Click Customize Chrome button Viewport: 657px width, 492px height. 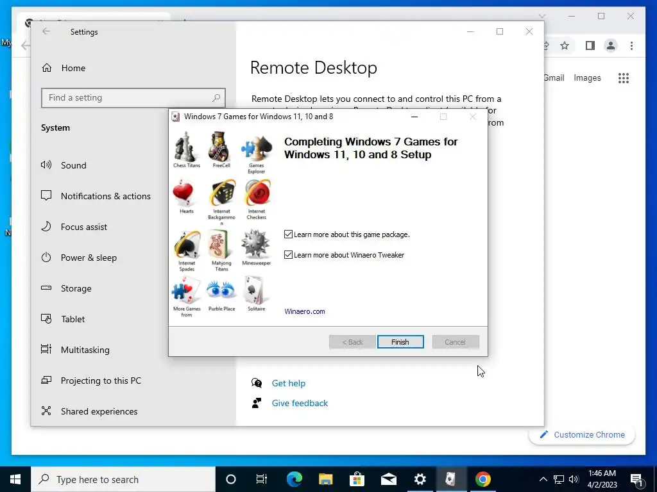point(583,435)
